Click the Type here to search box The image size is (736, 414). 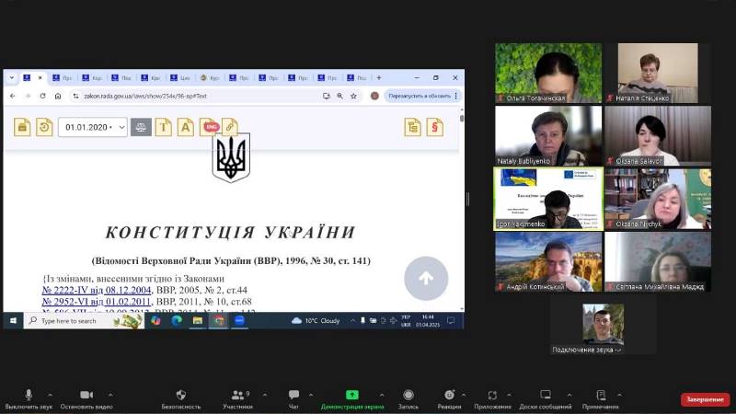(84, 320)
